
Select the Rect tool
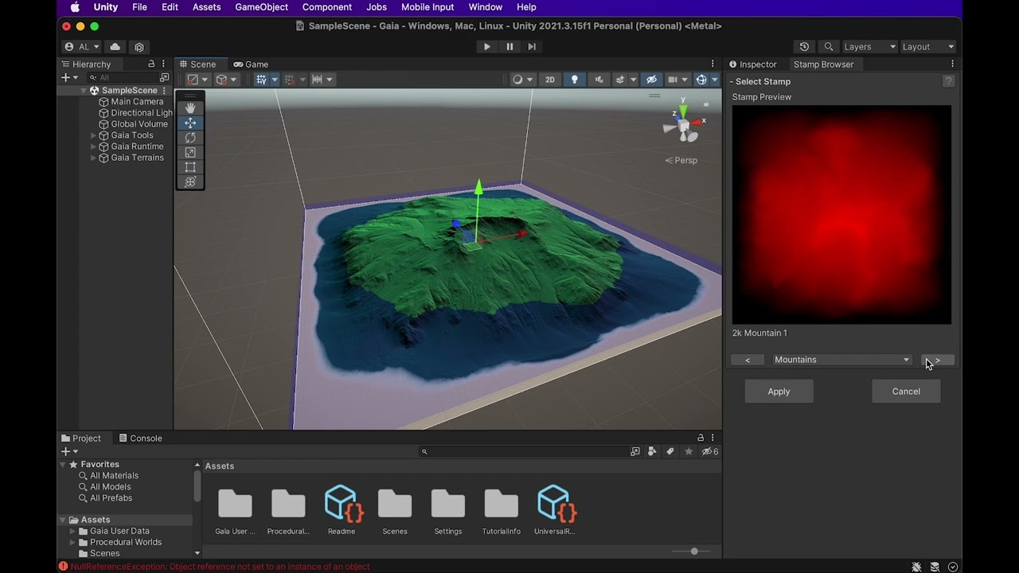point(190,167)
